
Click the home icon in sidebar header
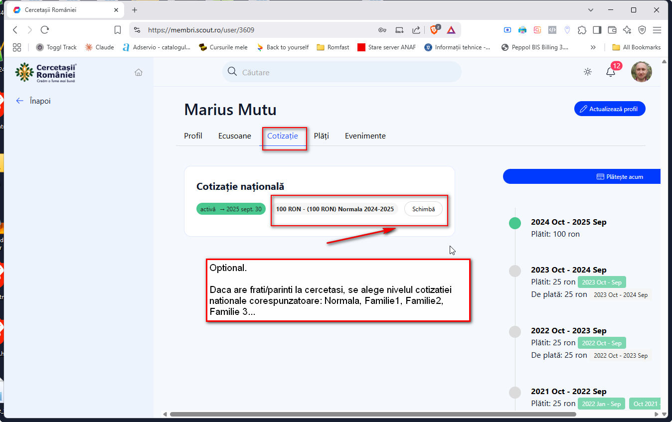point(139,72)
